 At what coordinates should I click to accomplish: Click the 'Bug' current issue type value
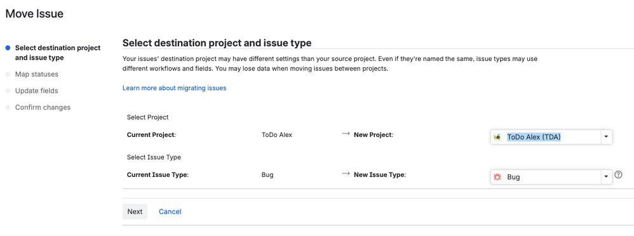267,175
